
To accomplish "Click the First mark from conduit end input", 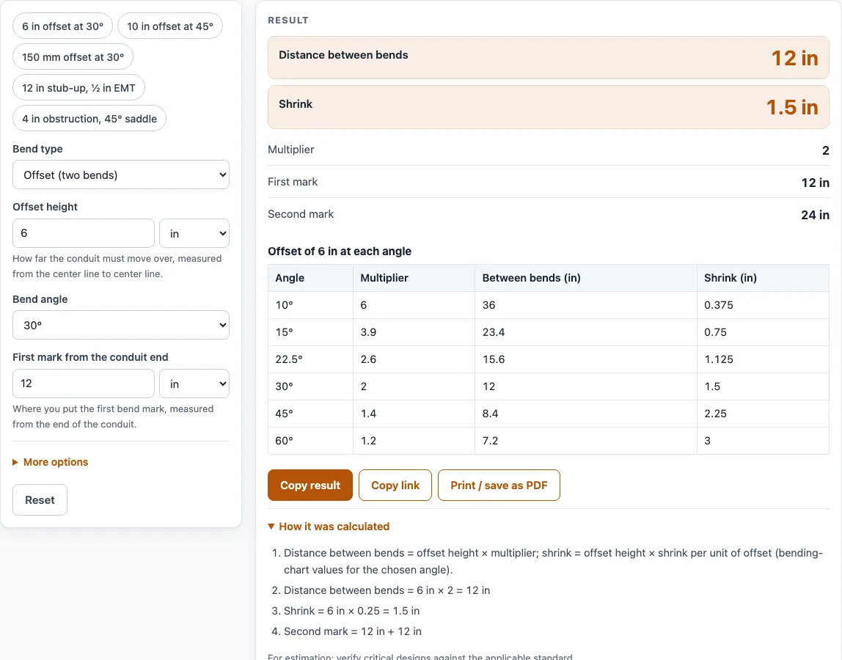I will [x=83, y=384].
